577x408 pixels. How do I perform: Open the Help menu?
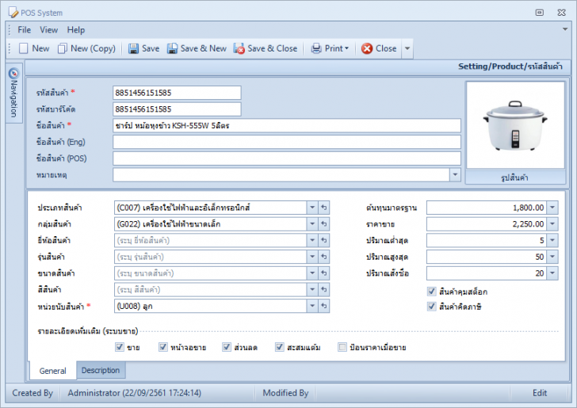point(76,30)
